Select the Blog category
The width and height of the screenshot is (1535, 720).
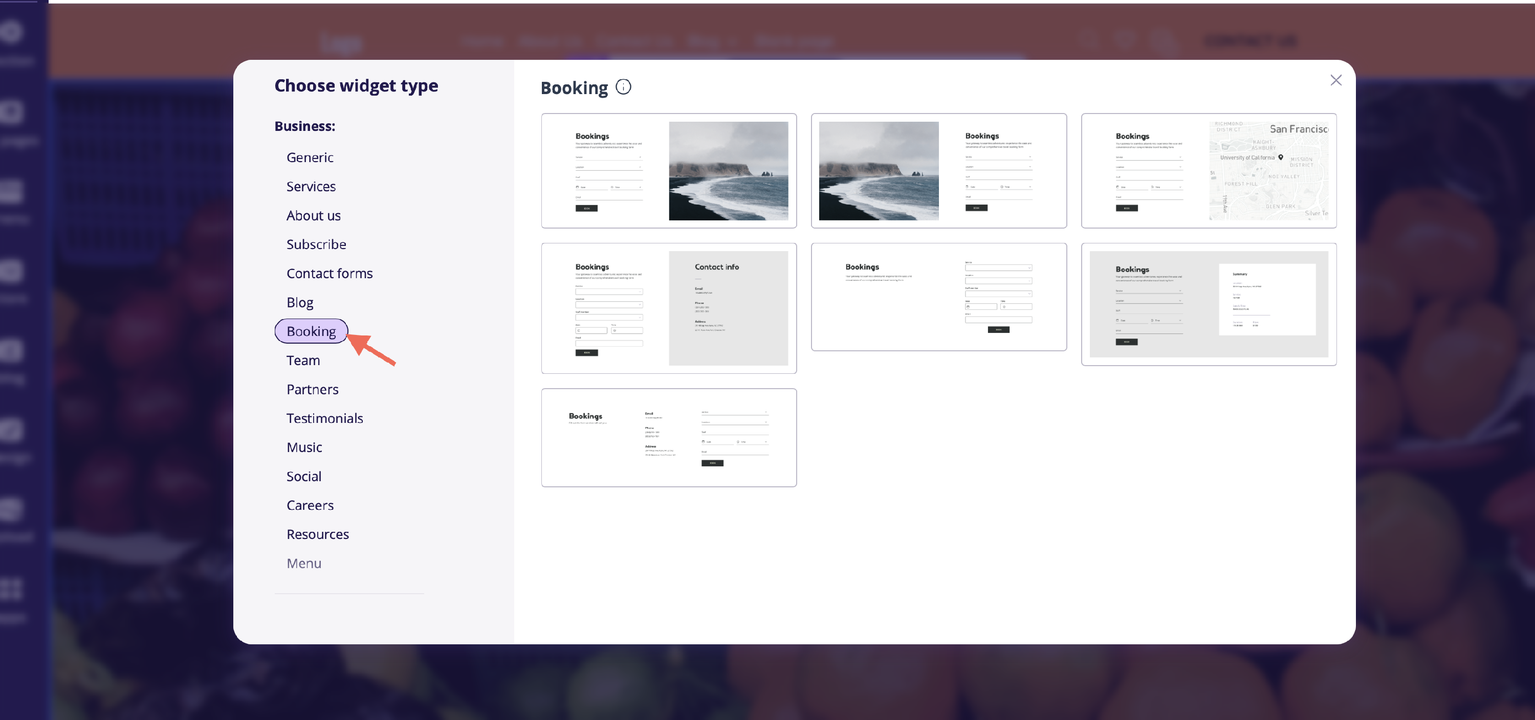click(300, 303)
